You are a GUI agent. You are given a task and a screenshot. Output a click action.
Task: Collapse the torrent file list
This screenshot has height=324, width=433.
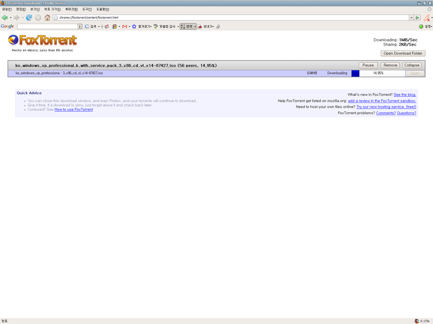pos(412,65)
